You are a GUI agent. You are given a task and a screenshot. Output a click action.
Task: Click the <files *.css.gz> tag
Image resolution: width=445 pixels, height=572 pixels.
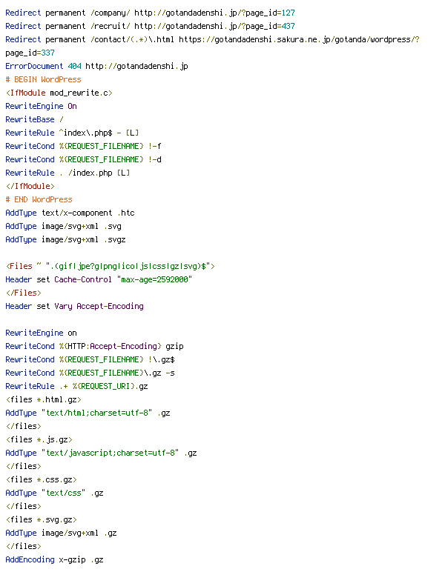pos(41,479)
